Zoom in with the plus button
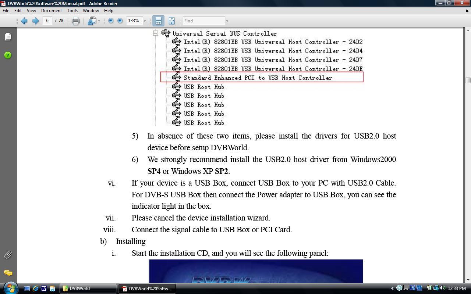471x294 pixels. click(120, 21)
